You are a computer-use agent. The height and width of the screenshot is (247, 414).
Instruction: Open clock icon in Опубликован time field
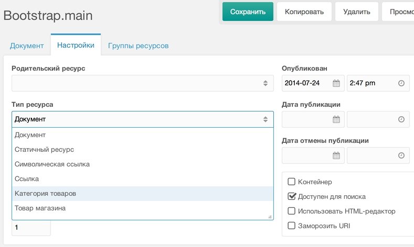click(401, 83)
